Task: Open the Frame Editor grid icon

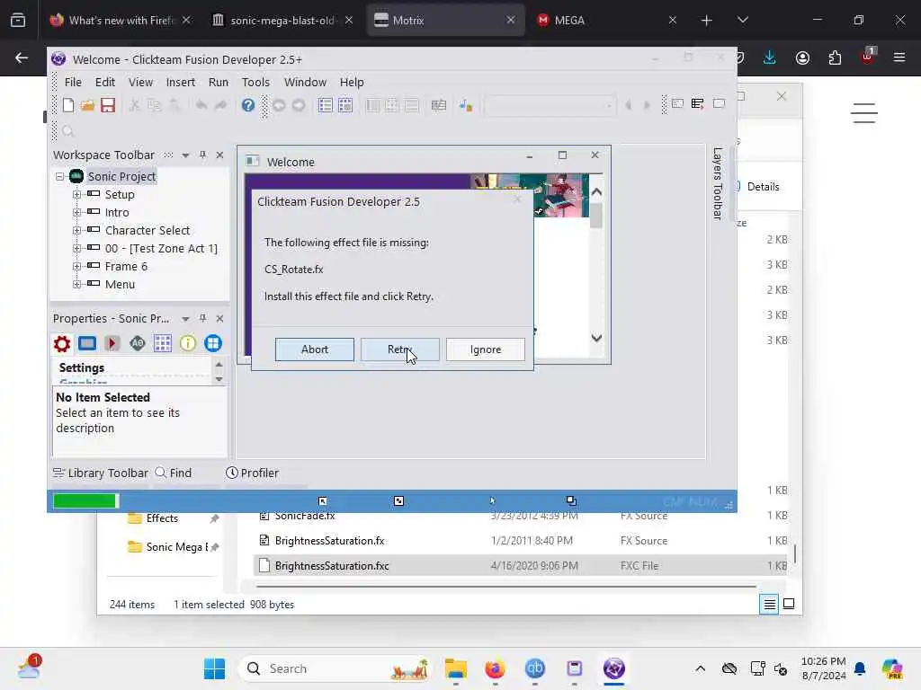Action: point(345,105)
